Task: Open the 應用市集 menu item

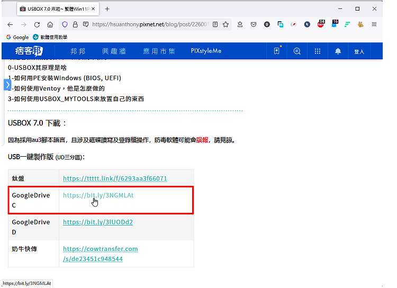Action: tap(159, 51)
